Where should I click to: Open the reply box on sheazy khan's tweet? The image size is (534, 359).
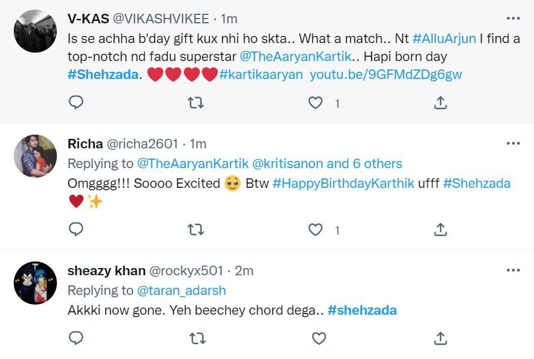pyautogui.click(x=75, y=339)
